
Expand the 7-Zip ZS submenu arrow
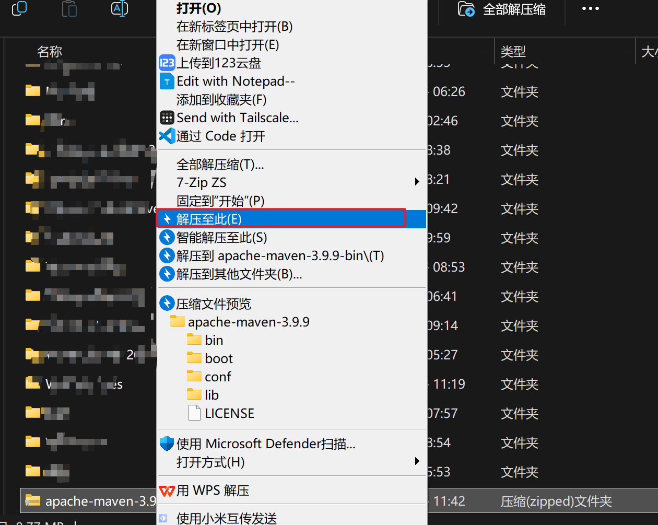(x=417, y=182)
